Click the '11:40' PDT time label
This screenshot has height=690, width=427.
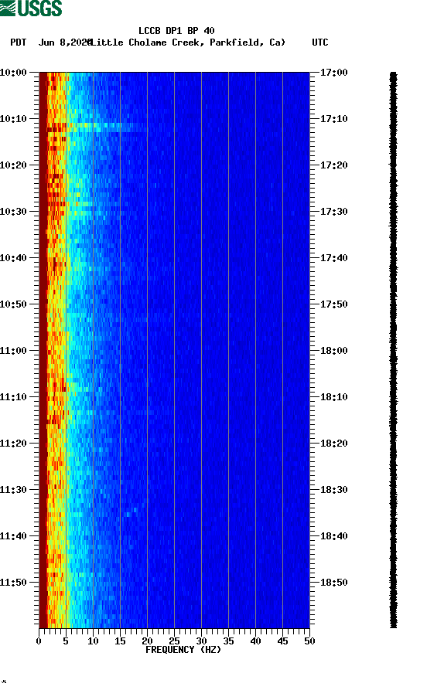point(13,535)
